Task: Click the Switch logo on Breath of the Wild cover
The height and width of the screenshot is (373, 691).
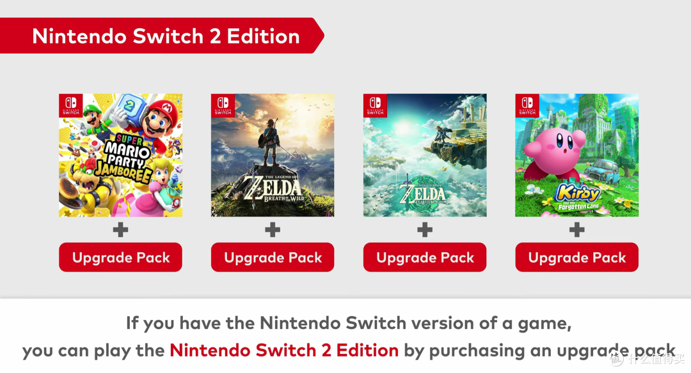Action: pyautogui.click(x=223, y=105)
